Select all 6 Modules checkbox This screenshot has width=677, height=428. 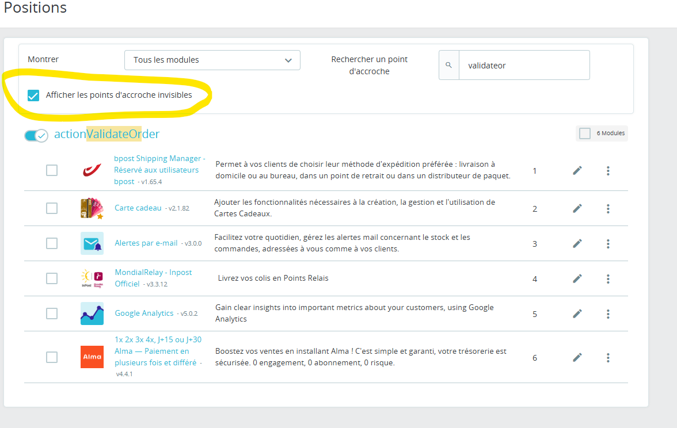click(585, 133)
